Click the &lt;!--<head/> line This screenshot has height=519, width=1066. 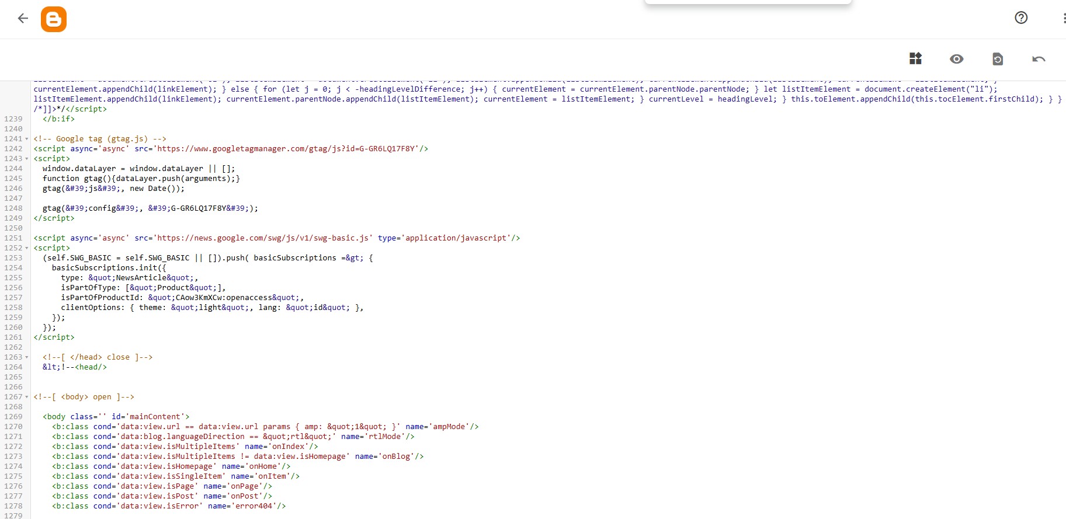pyautogui.click(x=75, y=367)
